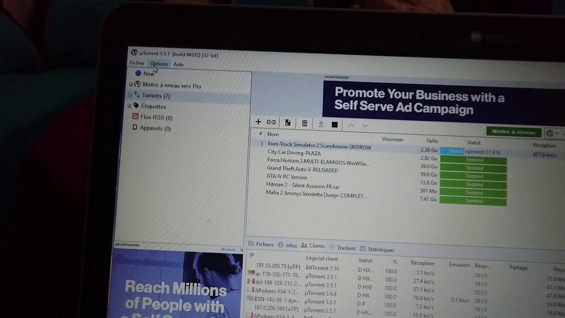Select client 181.55.205.73 [uTP]
This screenshot has height=318, width=565.
[278, 267]
